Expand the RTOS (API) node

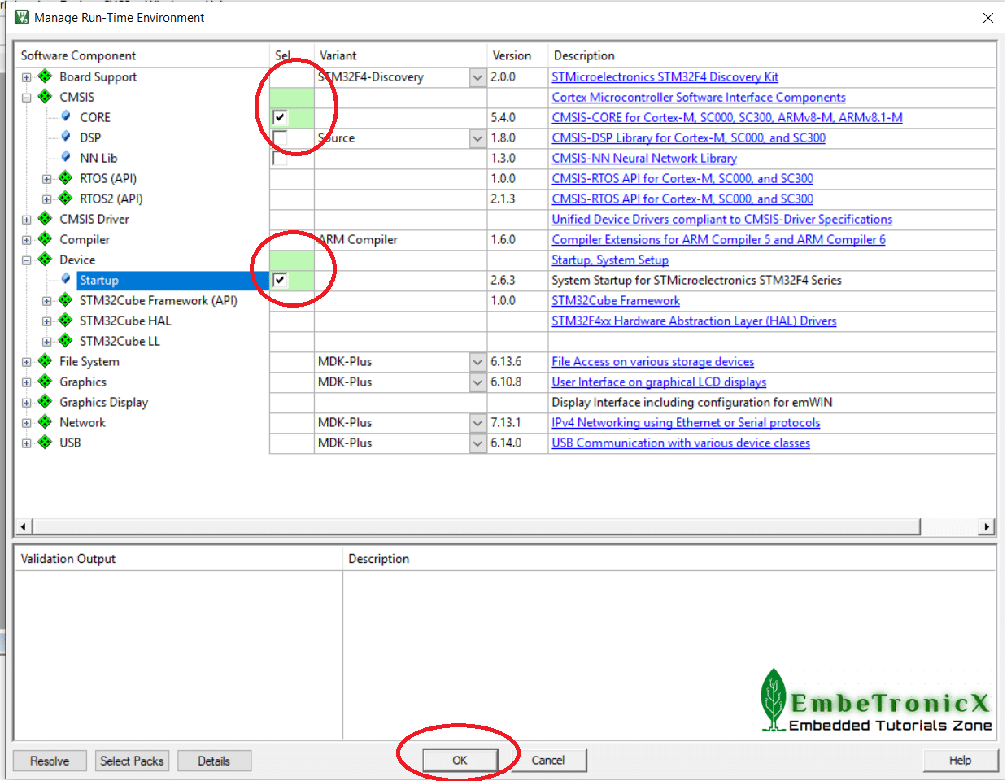(46, 179)
